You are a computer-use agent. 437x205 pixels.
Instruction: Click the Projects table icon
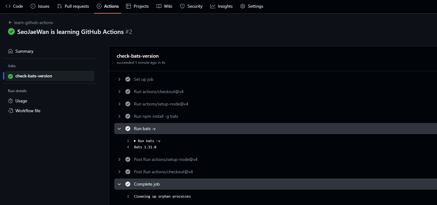(x=128, y=6)
